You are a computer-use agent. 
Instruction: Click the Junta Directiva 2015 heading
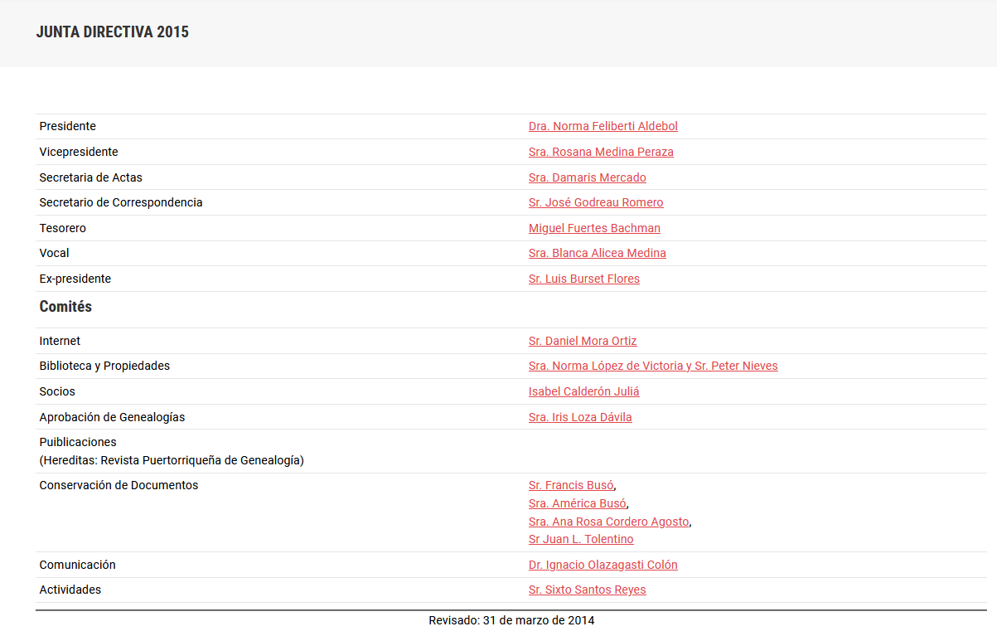113,32
